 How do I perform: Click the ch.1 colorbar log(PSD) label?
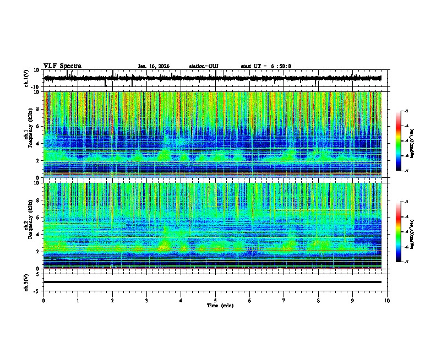click(412, 143)
